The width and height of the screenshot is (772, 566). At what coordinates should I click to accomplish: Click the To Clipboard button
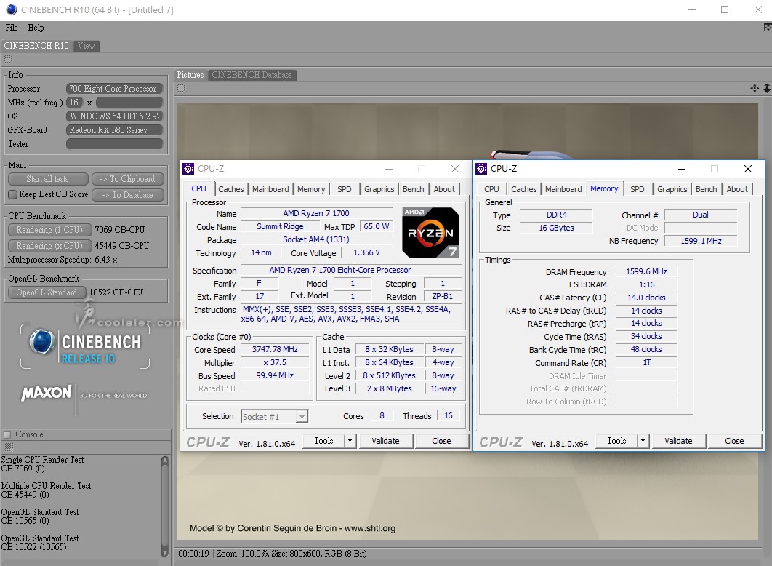coord(127,179)
